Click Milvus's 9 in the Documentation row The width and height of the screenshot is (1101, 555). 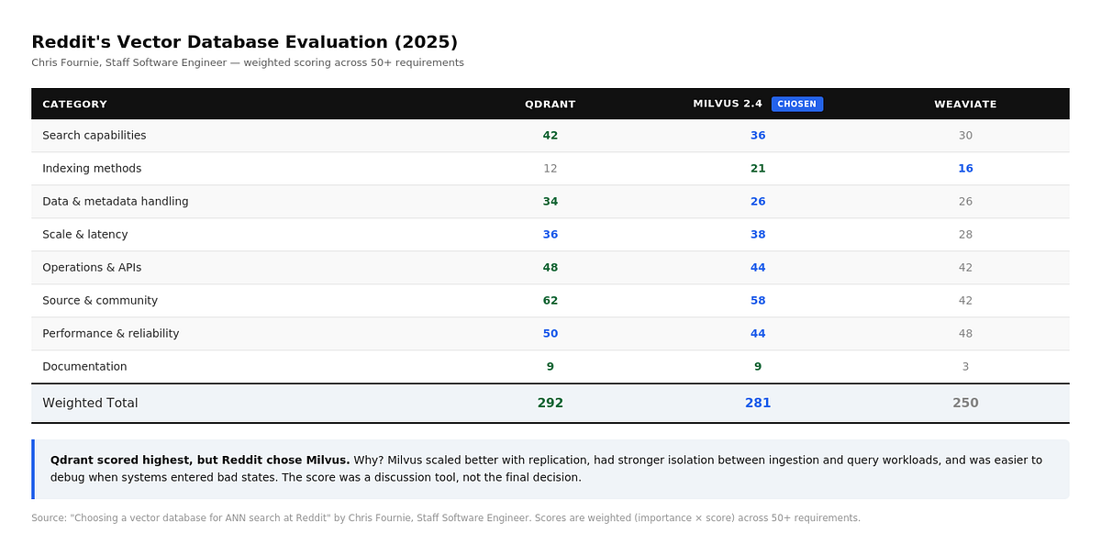click(x=758, y=366)
